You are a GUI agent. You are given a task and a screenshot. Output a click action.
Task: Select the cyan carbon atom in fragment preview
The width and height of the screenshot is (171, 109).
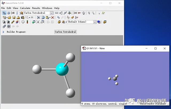click(62, 69)
